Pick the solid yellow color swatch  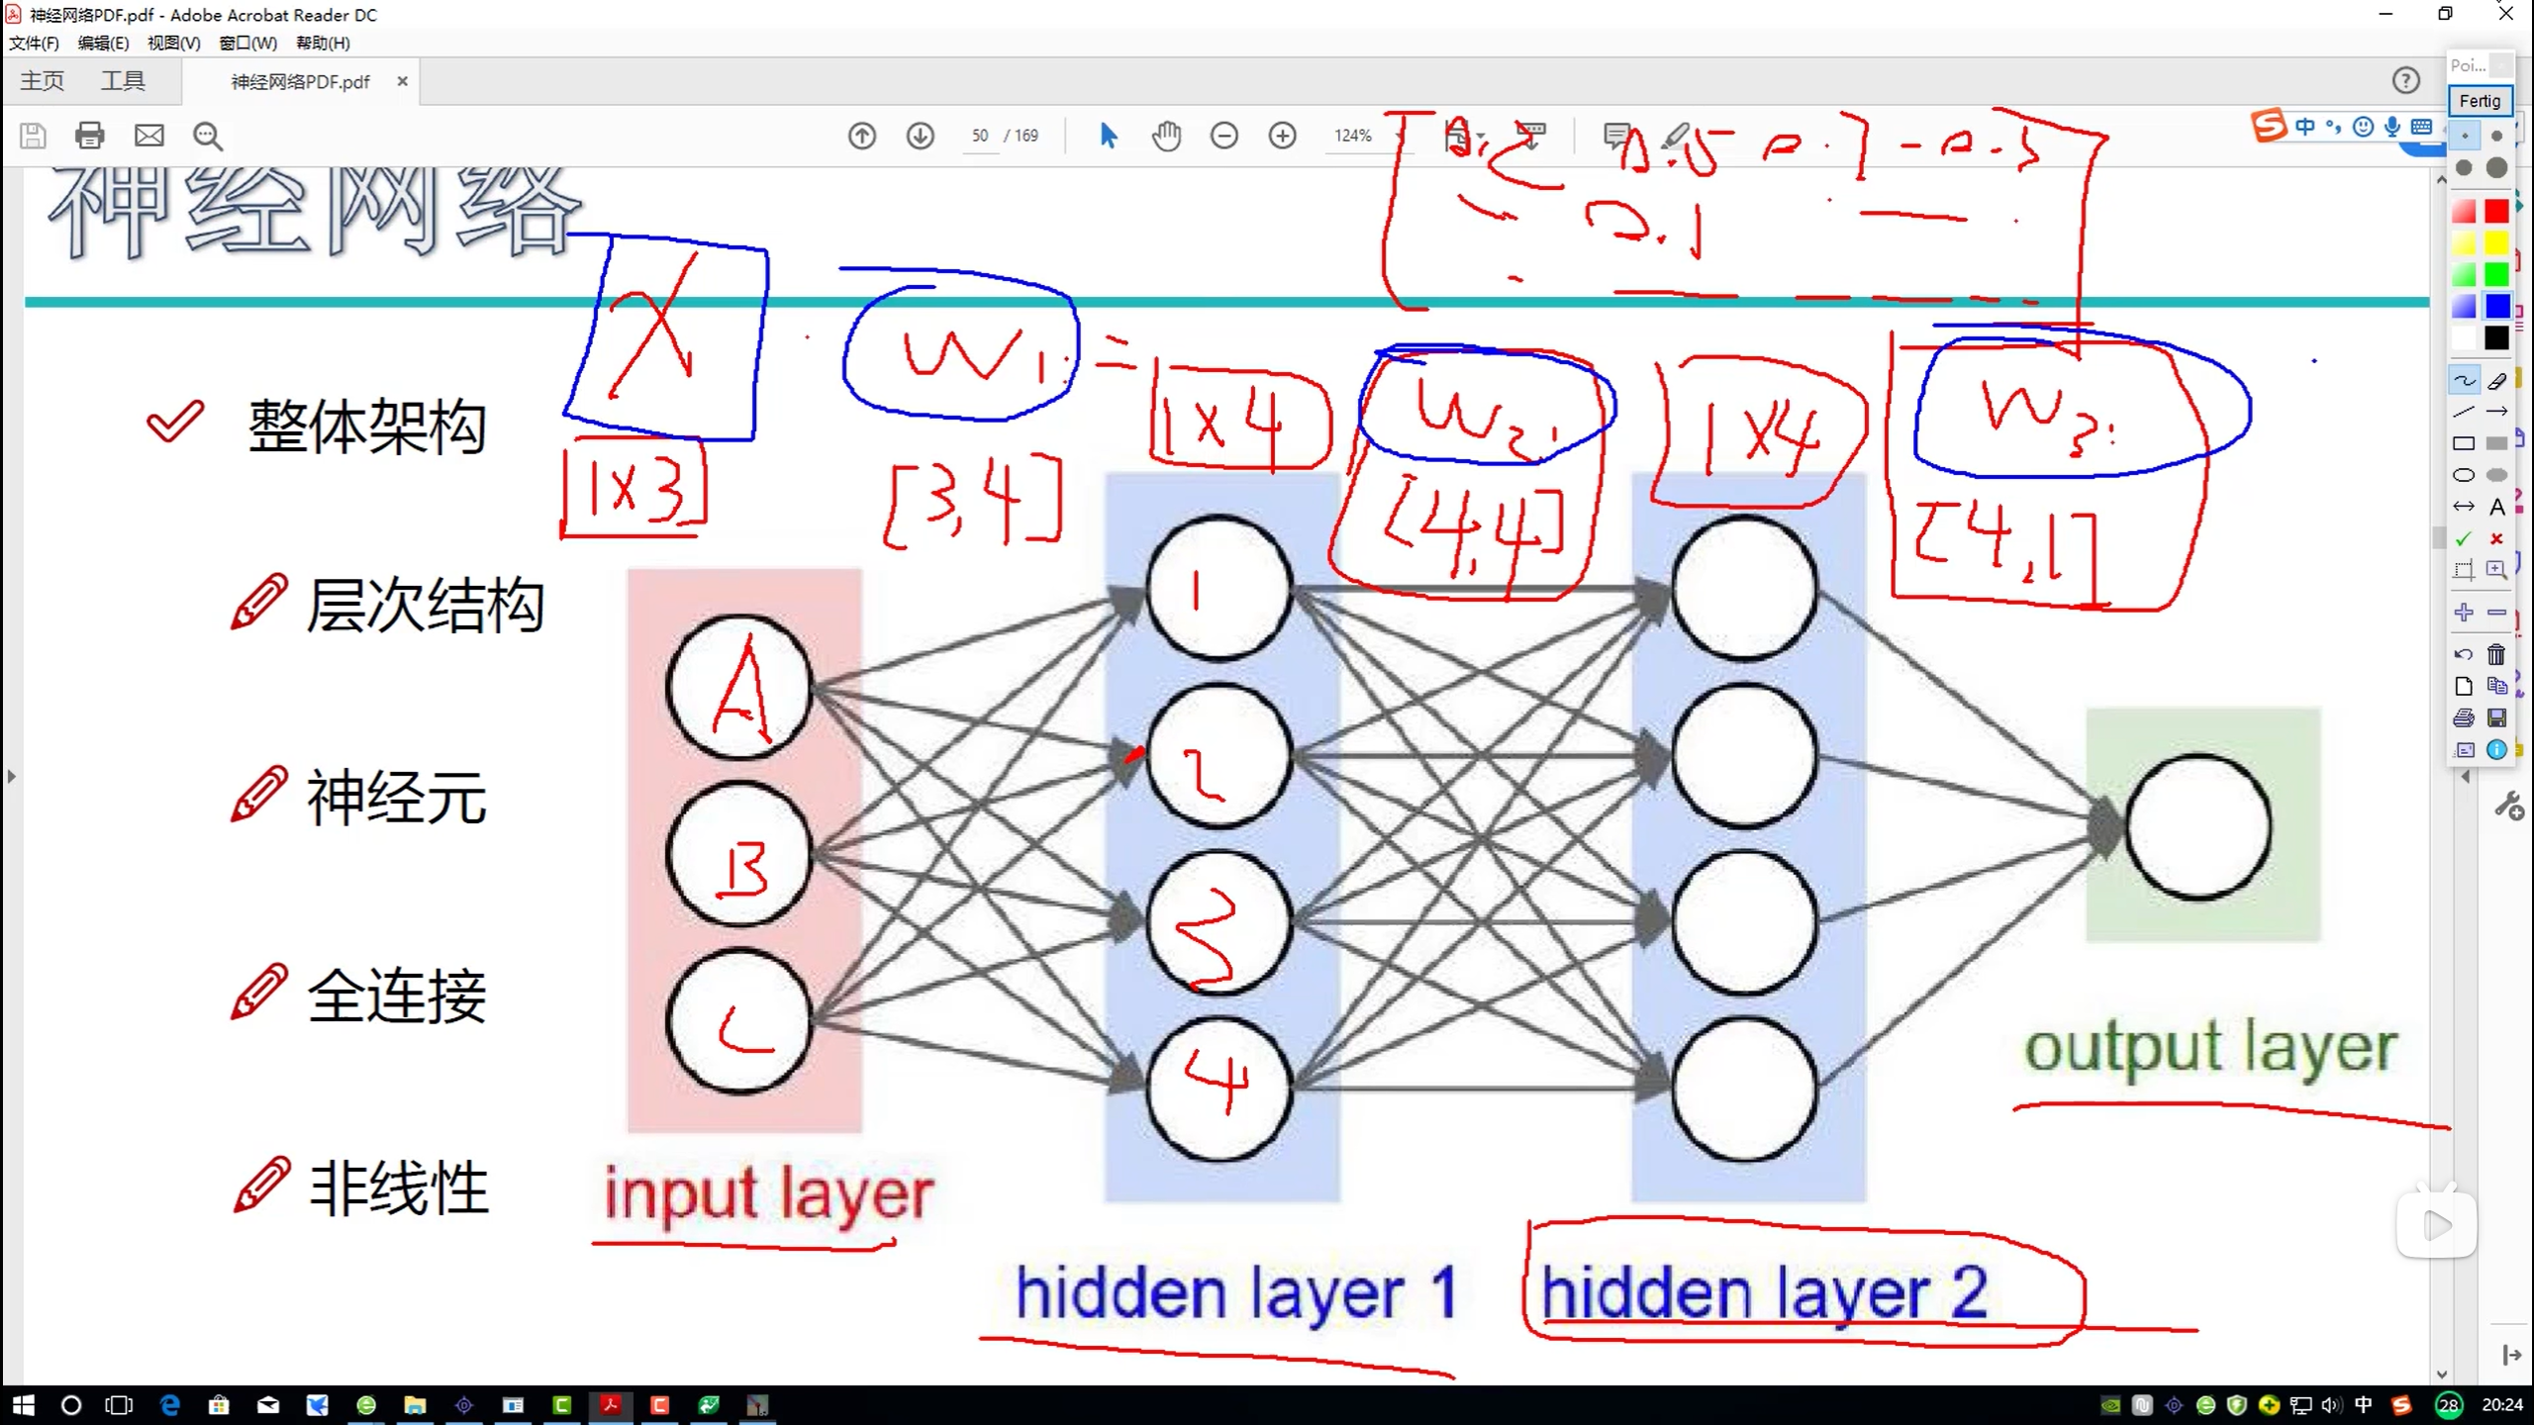pos(2496,243)
